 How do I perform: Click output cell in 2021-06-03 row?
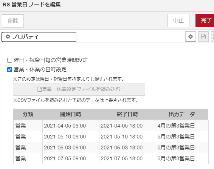coord(182,147)
